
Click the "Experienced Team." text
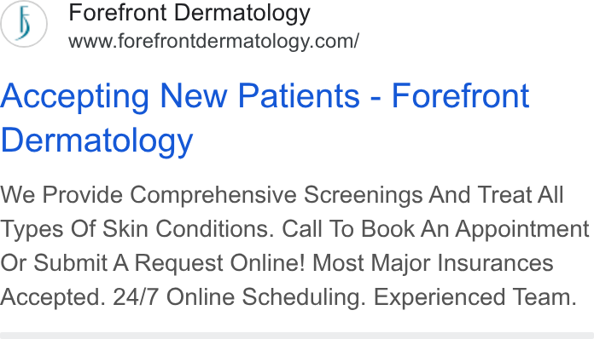tap(475, 297)
